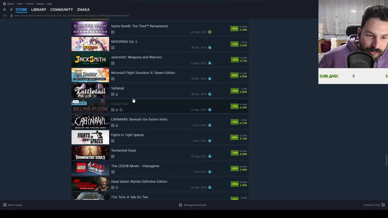Viewport: 388px width, 218px height.
Task: Click the store URL address text
Action: click(x=72, y=15)
